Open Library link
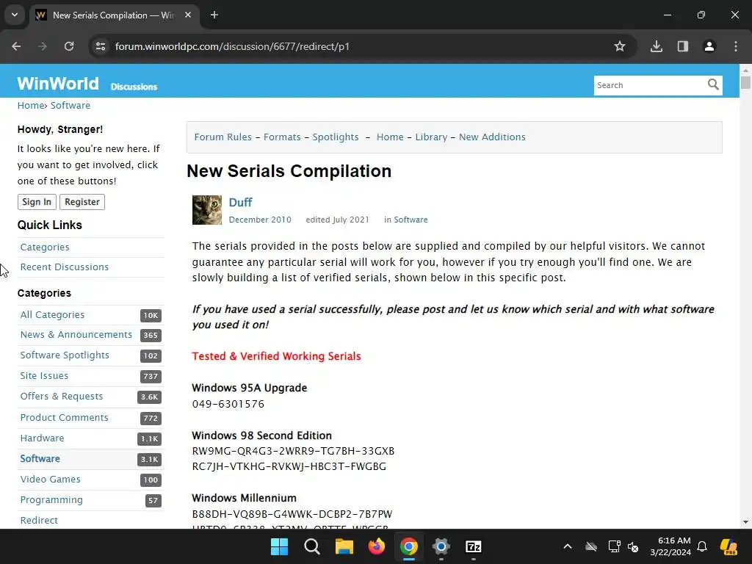The height and width of the screenshot is (564, 752). [x=431, y=137]
